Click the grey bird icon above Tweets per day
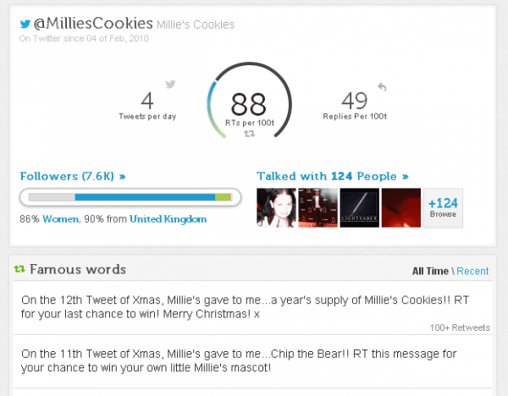The image size is (508, 396). point(170,84)
